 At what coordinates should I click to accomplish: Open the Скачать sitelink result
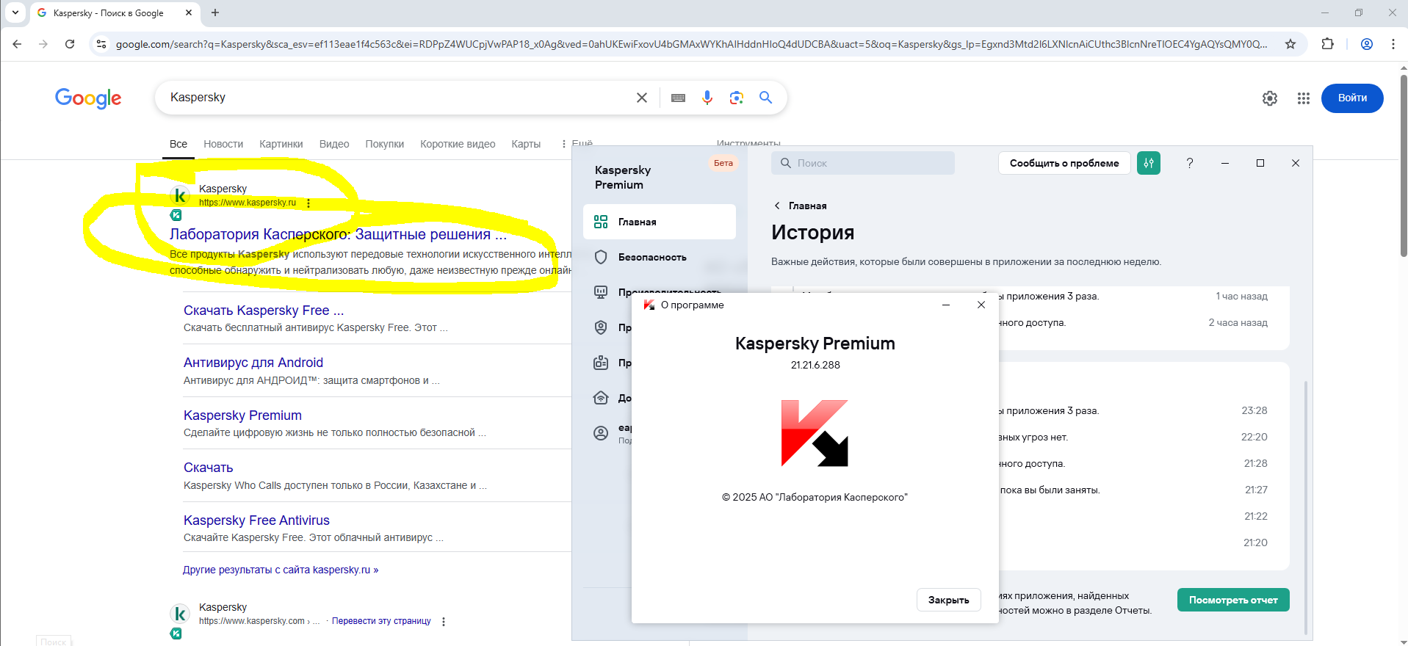click(209, 468)
